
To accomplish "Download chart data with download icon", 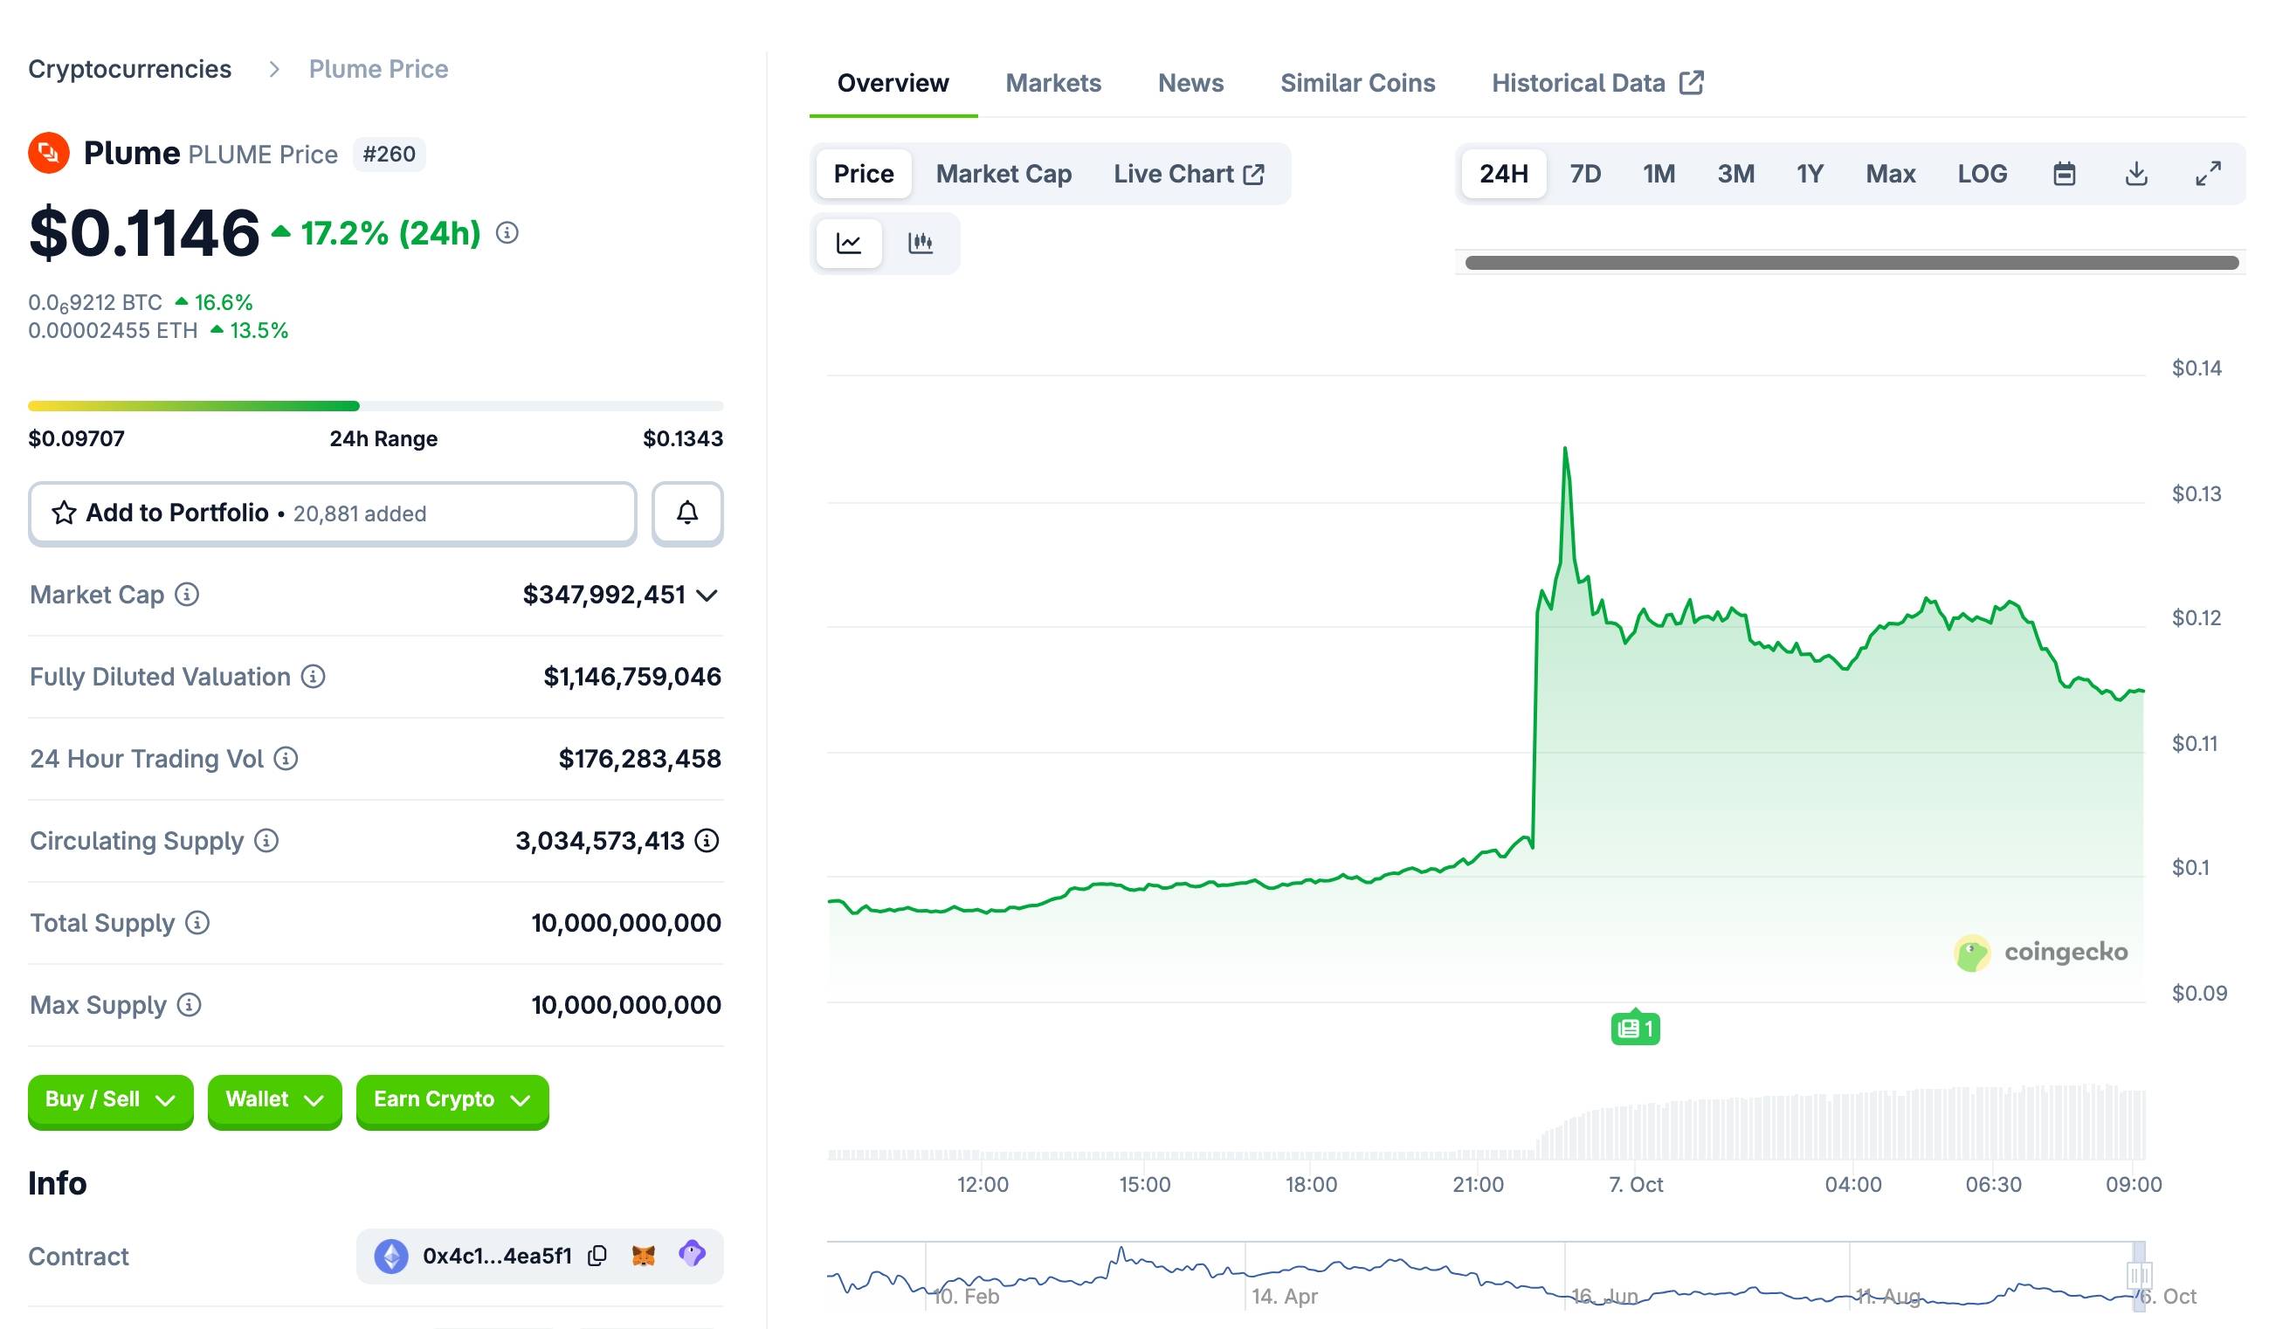I will point(2135,174).
